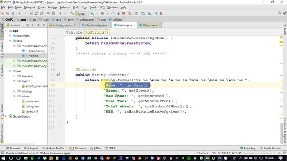Screen dimensions: 287x161
Task: Open the Terminal tool window
Action: (13, 148)
